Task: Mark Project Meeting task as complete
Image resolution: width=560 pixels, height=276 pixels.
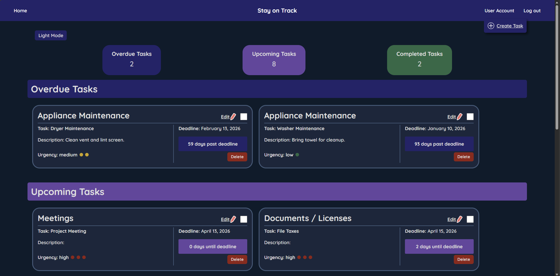Action: pyautogui.click(x=244, y=219)
